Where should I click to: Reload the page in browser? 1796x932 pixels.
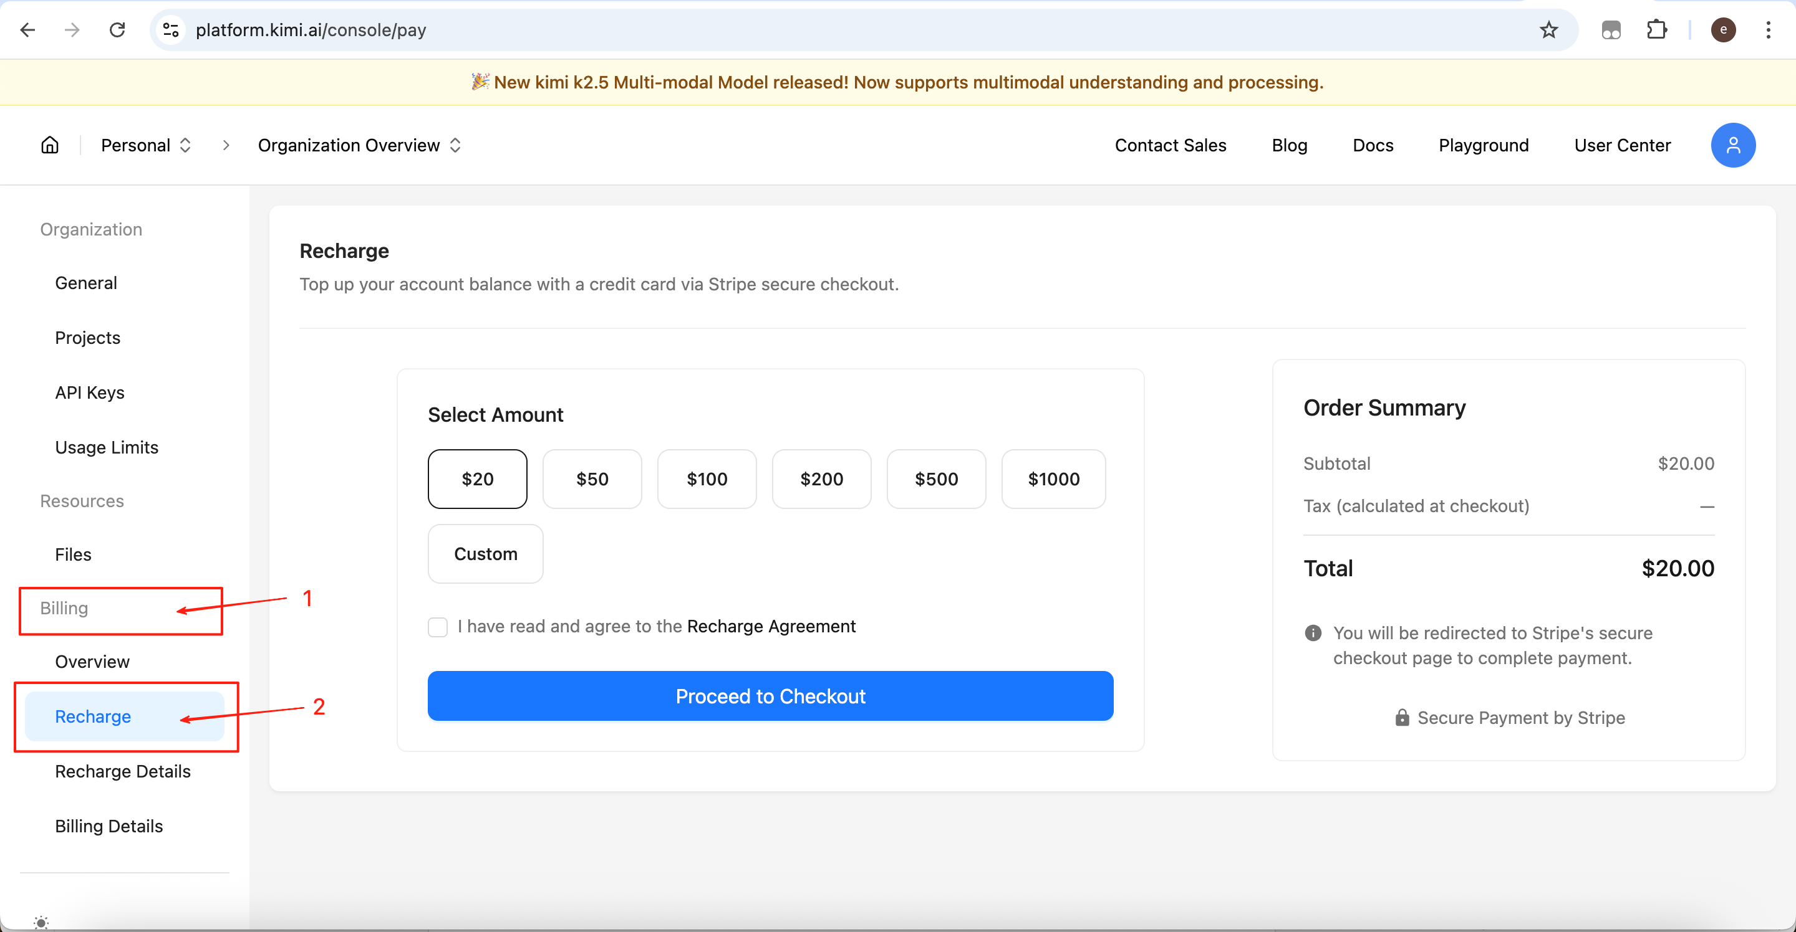[x=117, y=30]
